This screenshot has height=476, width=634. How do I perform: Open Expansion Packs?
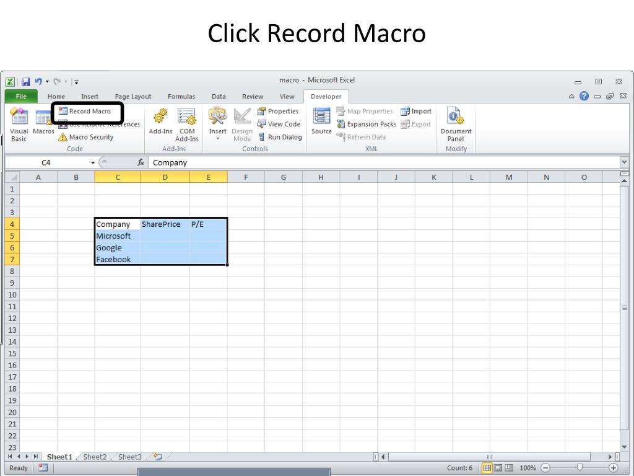coord(367,124)
